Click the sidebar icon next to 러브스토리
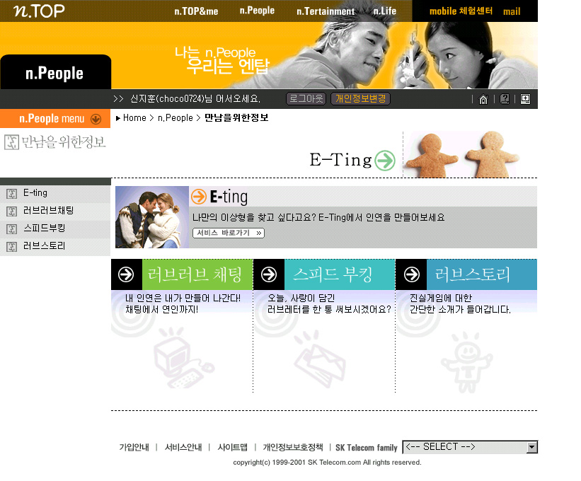581x481 pixels. click(x=12, y=247)
